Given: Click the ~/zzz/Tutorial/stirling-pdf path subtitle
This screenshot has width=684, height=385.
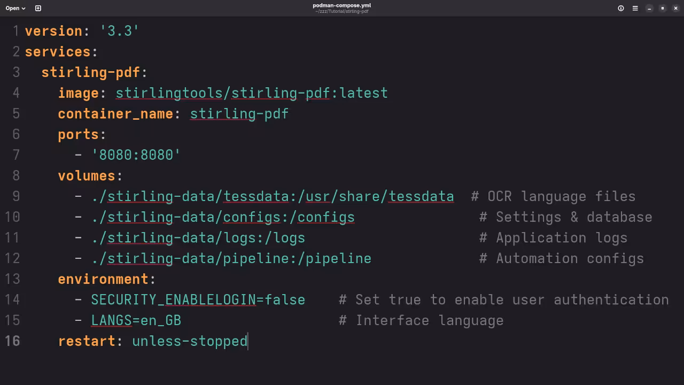Looking at the screenshot, I should click(x=342, y=11).
